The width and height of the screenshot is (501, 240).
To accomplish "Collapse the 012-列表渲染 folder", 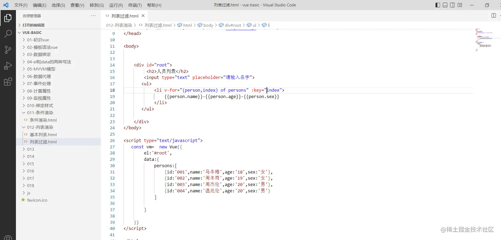I will point(58,127).
